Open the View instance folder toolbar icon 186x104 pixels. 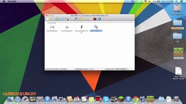pos(62,19)
